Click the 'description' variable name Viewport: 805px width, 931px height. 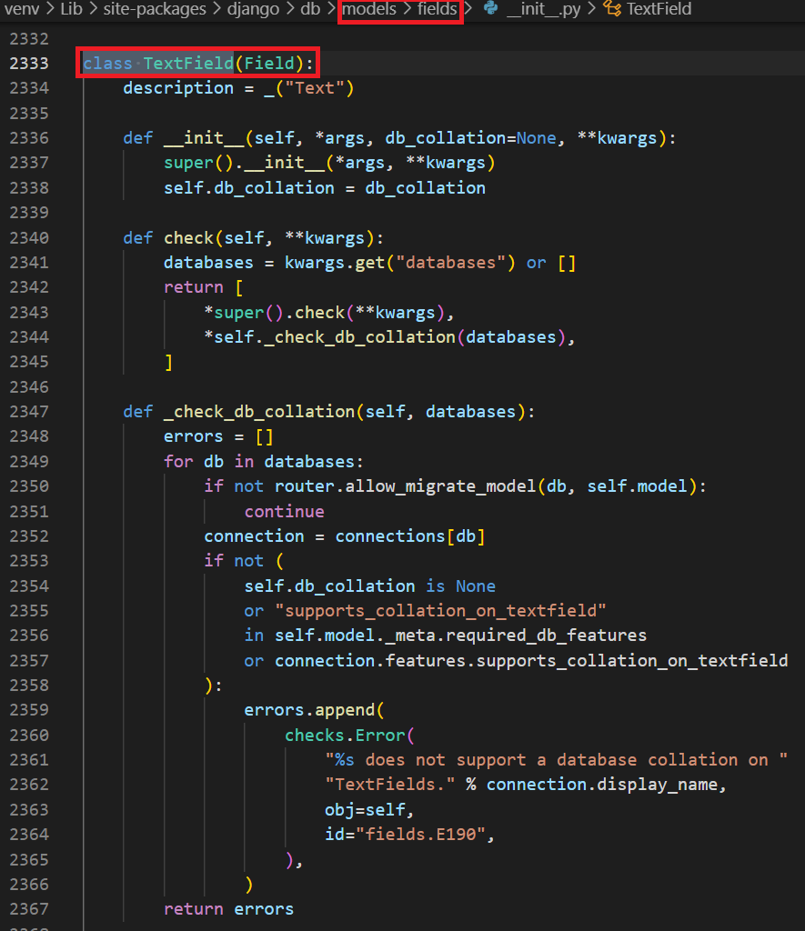click(x=178, y=88)
